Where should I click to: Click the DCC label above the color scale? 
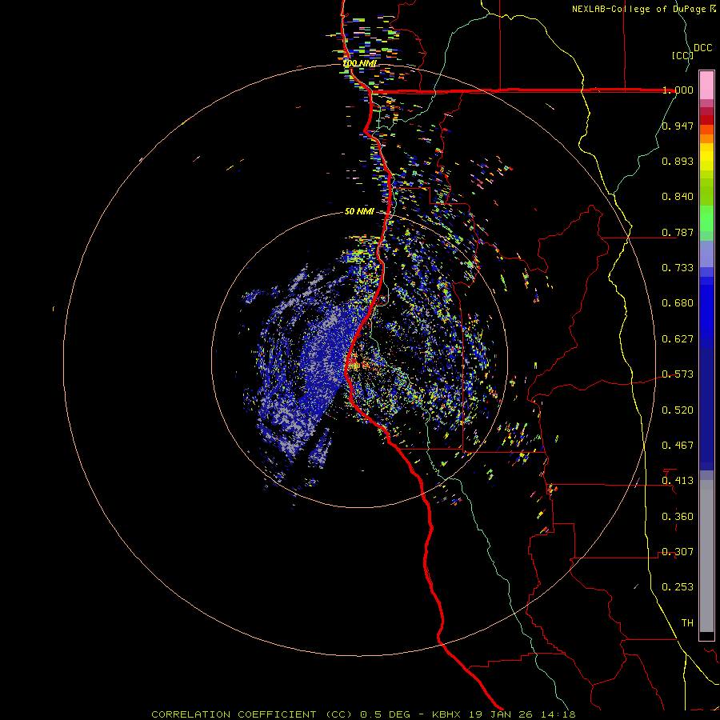tap(702, 48)
